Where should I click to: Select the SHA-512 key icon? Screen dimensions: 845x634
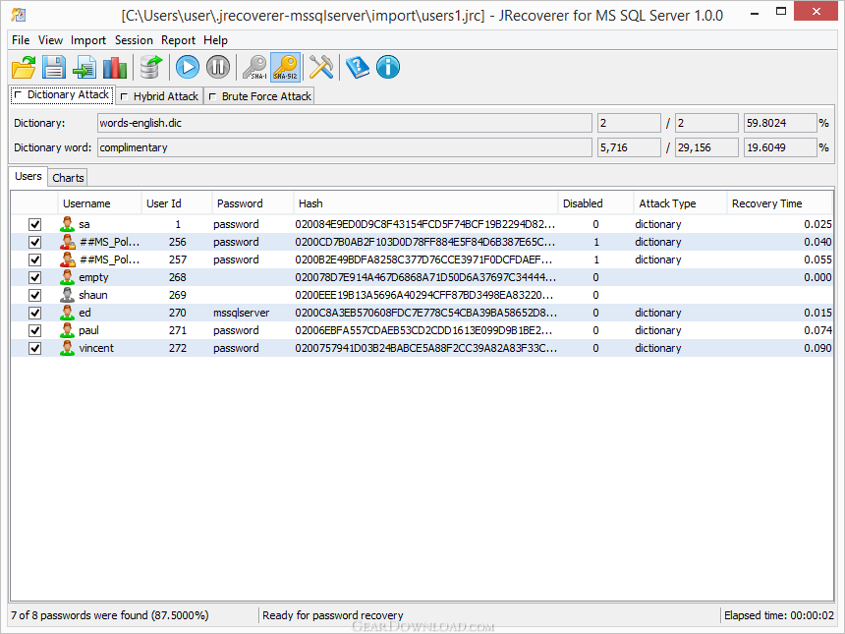click(286, 68)
